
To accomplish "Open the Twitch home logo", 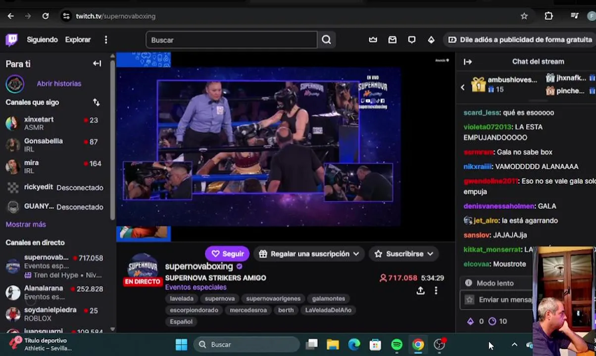I will point(11,40).
